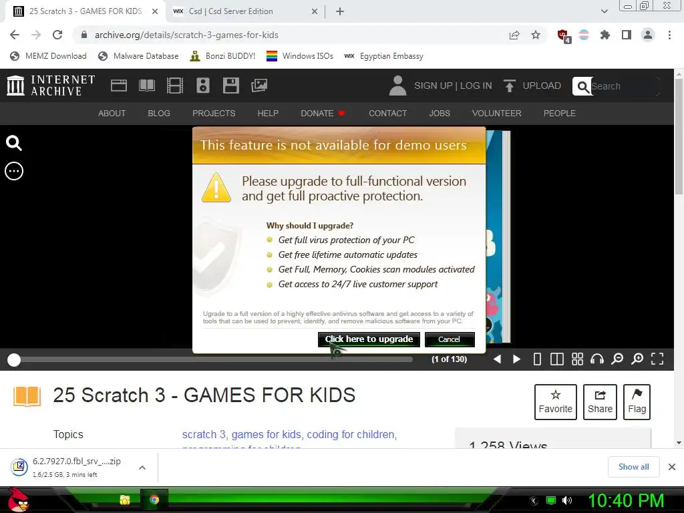Open the Audio (speaker) icon in the nav bar
The height and width of the screenshot is (513, 684).
pyautogui.click(x=203, y=85)
